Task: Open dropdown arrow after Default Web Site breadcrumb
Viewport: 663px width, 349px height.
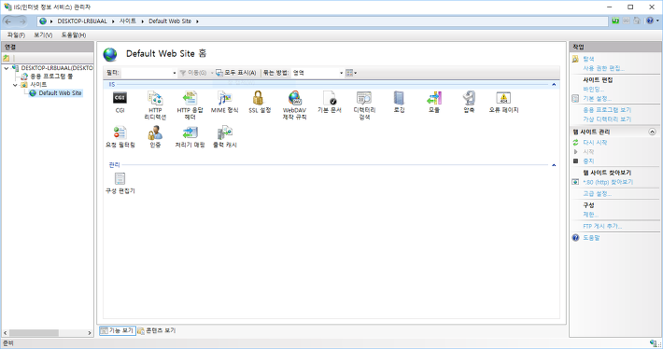Action: 197,21
